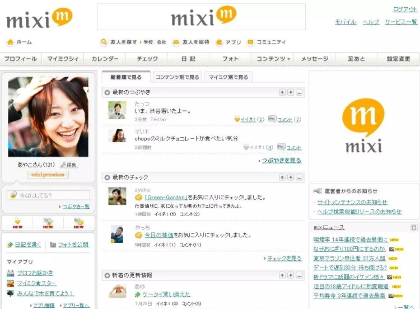Screen dimensions: 420x309
Task: Open the モバイル link
Action: (346, 22)
